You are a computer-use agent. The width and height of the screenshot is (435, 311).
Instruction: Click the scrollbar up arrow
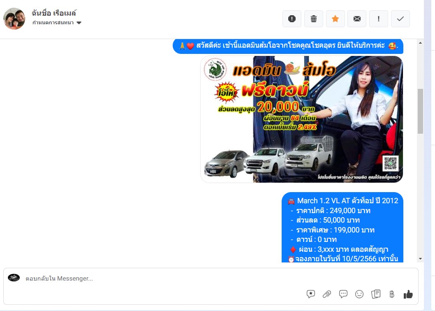coord(420,43)
